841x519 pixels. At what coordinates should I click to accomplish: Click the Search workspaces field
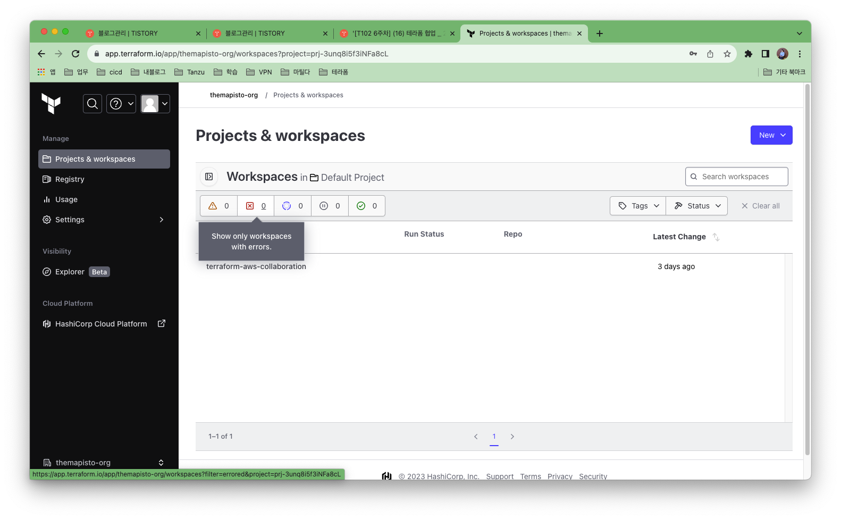[x=737, y=177]
